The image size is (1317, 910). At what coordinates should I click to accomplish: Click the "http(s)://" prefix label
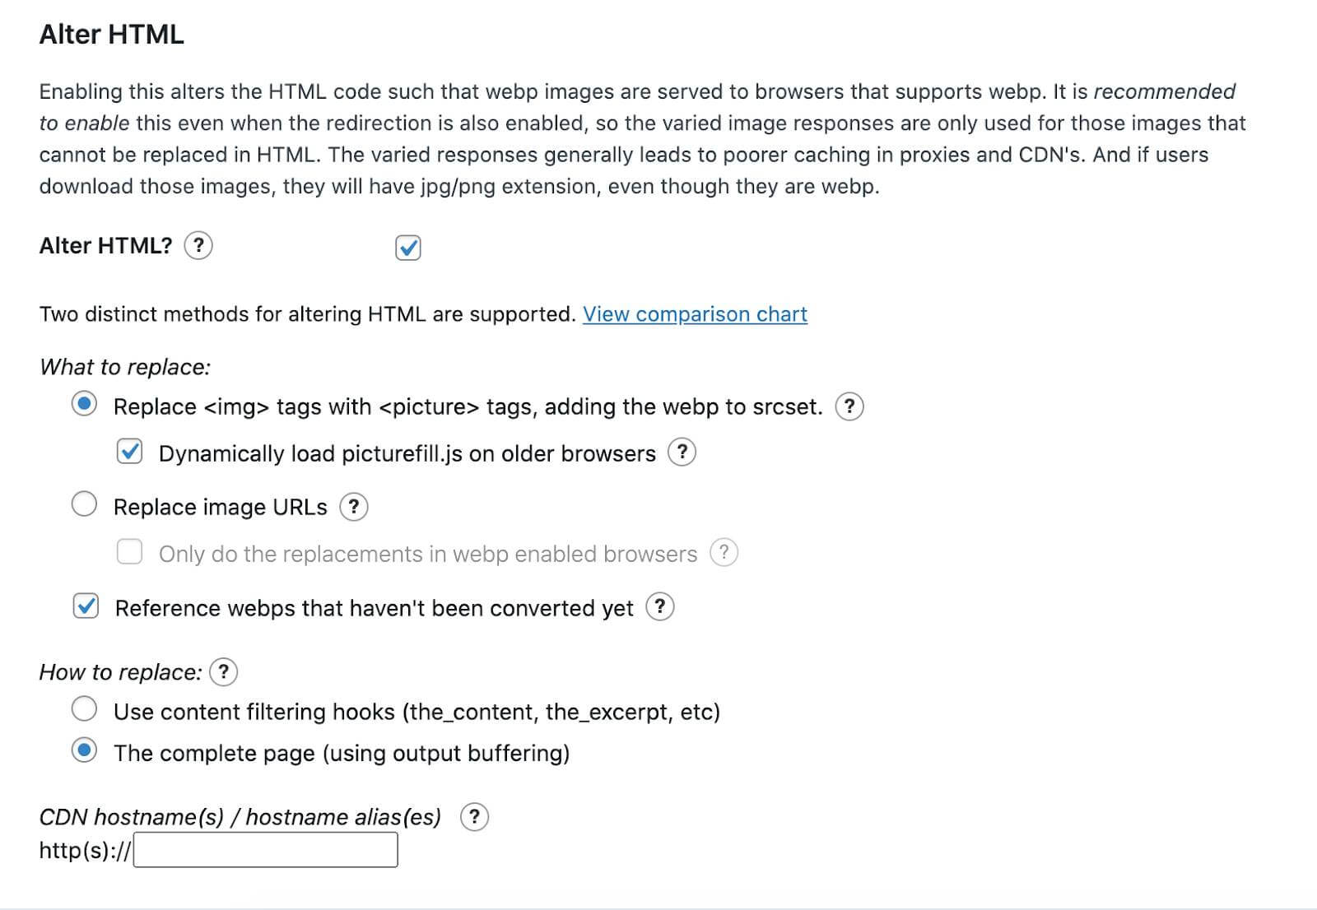pyautogui.click(x=85, y=850)
